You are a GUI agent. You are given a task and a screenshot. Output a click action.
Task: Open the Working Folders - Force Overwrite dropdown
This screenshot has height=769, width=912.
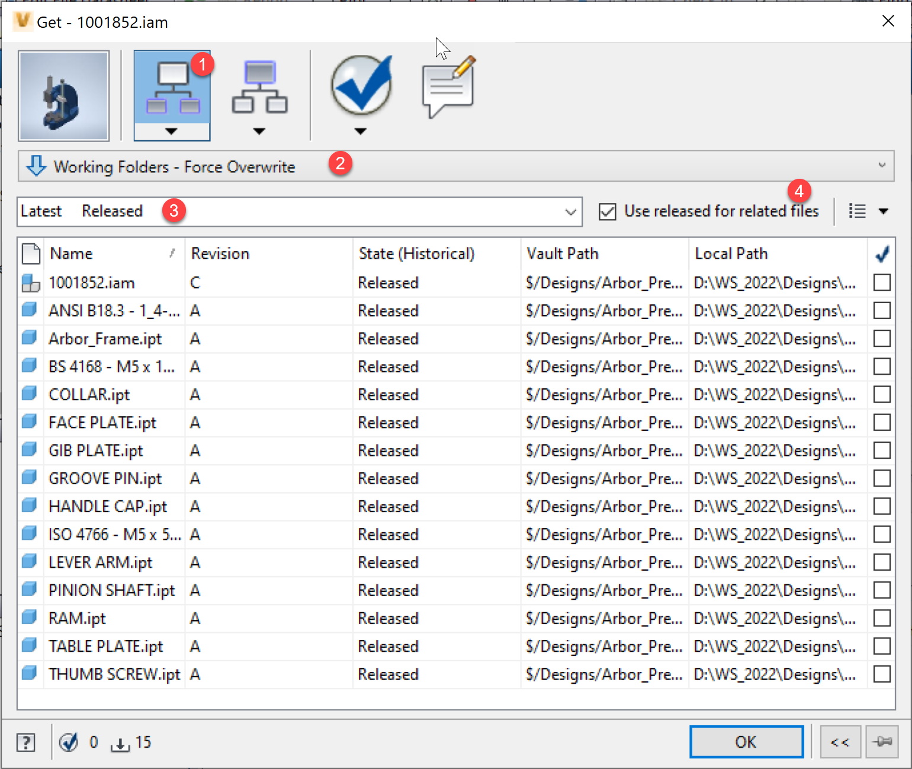(882, 166)
